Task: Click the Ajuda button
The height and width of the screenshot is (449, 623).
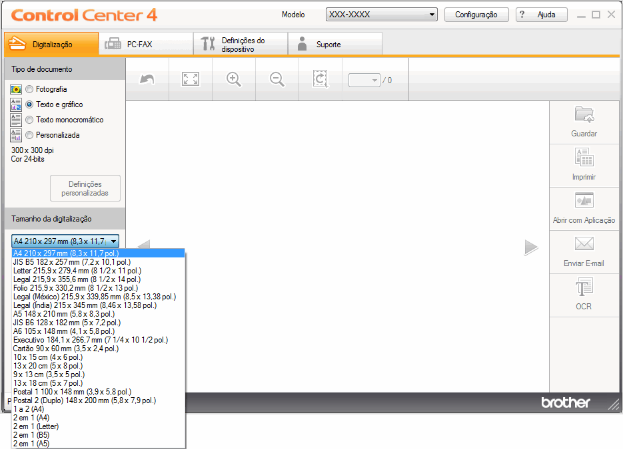Action: (x=541, y=14)
